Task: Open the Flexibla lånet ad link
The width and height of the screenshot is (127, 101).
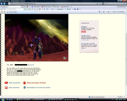Action: click(86, 36)
